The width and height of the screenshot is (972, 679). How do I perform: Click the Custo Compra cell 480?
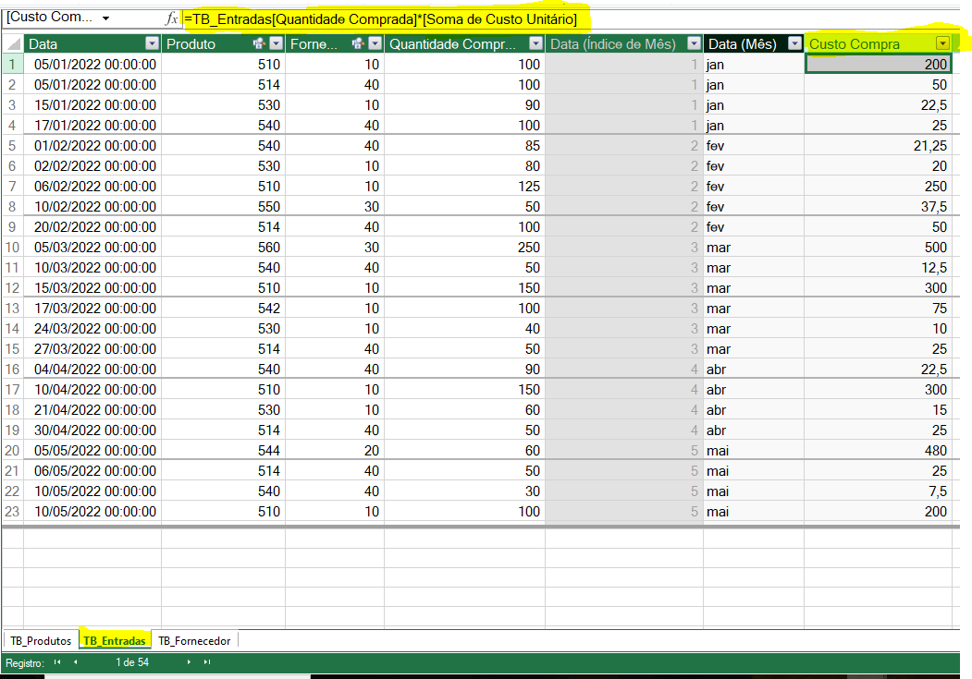pyautogui.click(x=878, y=450)
